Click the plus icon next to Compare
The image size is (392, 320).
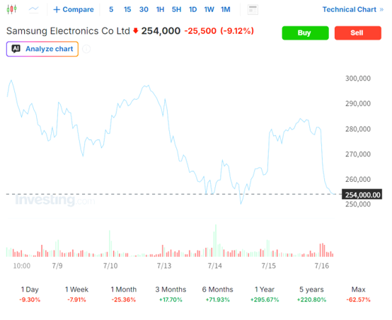click(x=57, y=9)
